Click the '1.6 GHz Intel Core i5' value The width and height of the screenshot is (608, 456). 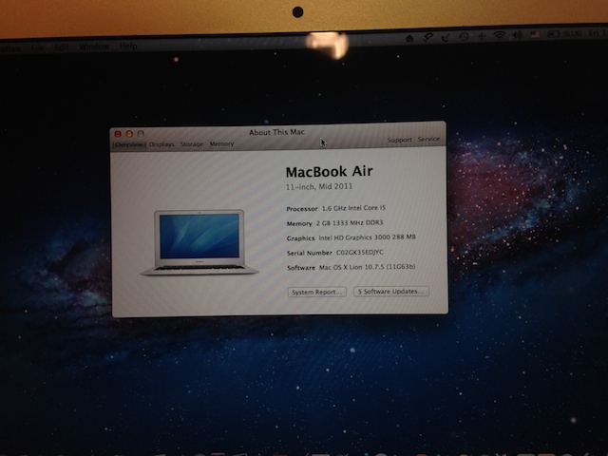pyautogui.click(x=353, y=208)
